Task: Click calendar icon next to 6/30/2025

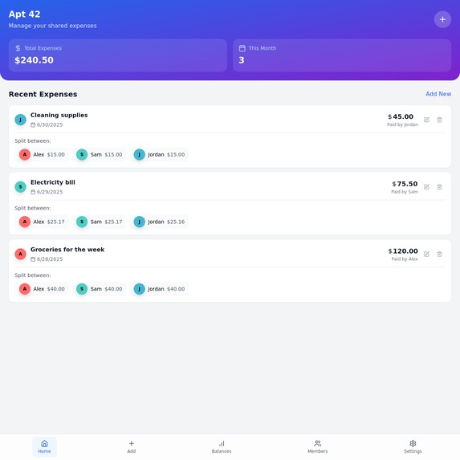Action: 33,125
